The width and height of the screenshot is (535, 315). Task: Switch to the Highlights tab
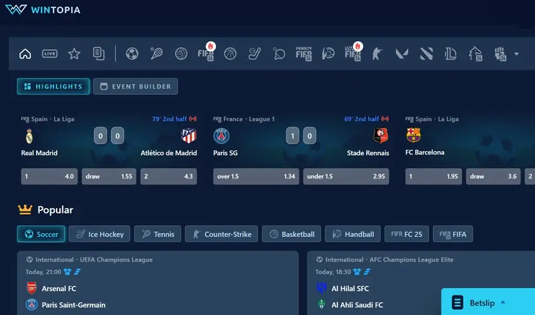[x=53, y=86]
